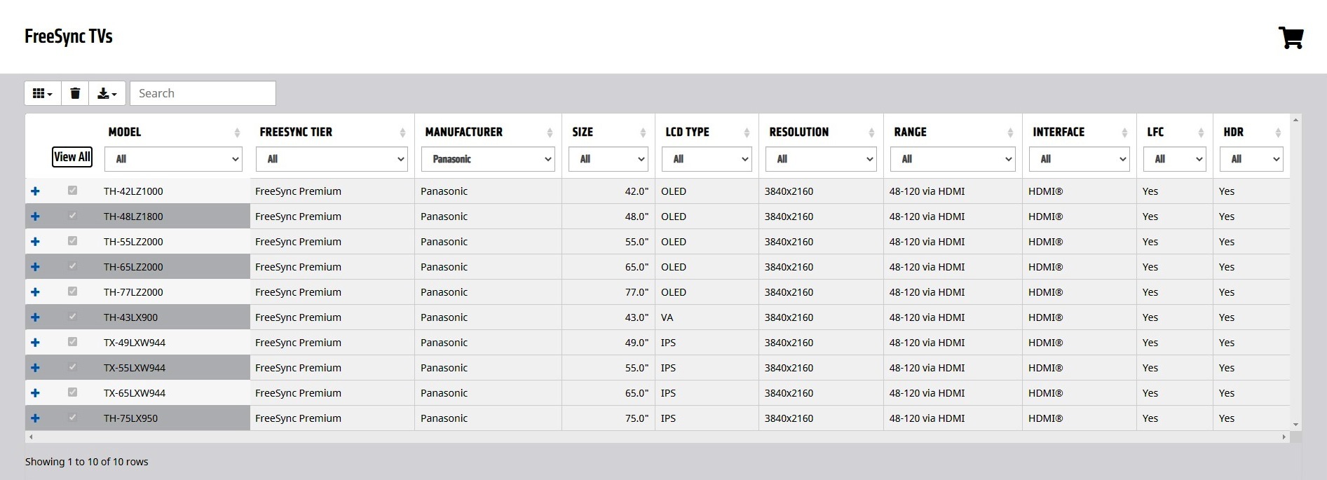Toggle checkbox for TH-48LZ1800

point(72,216)
